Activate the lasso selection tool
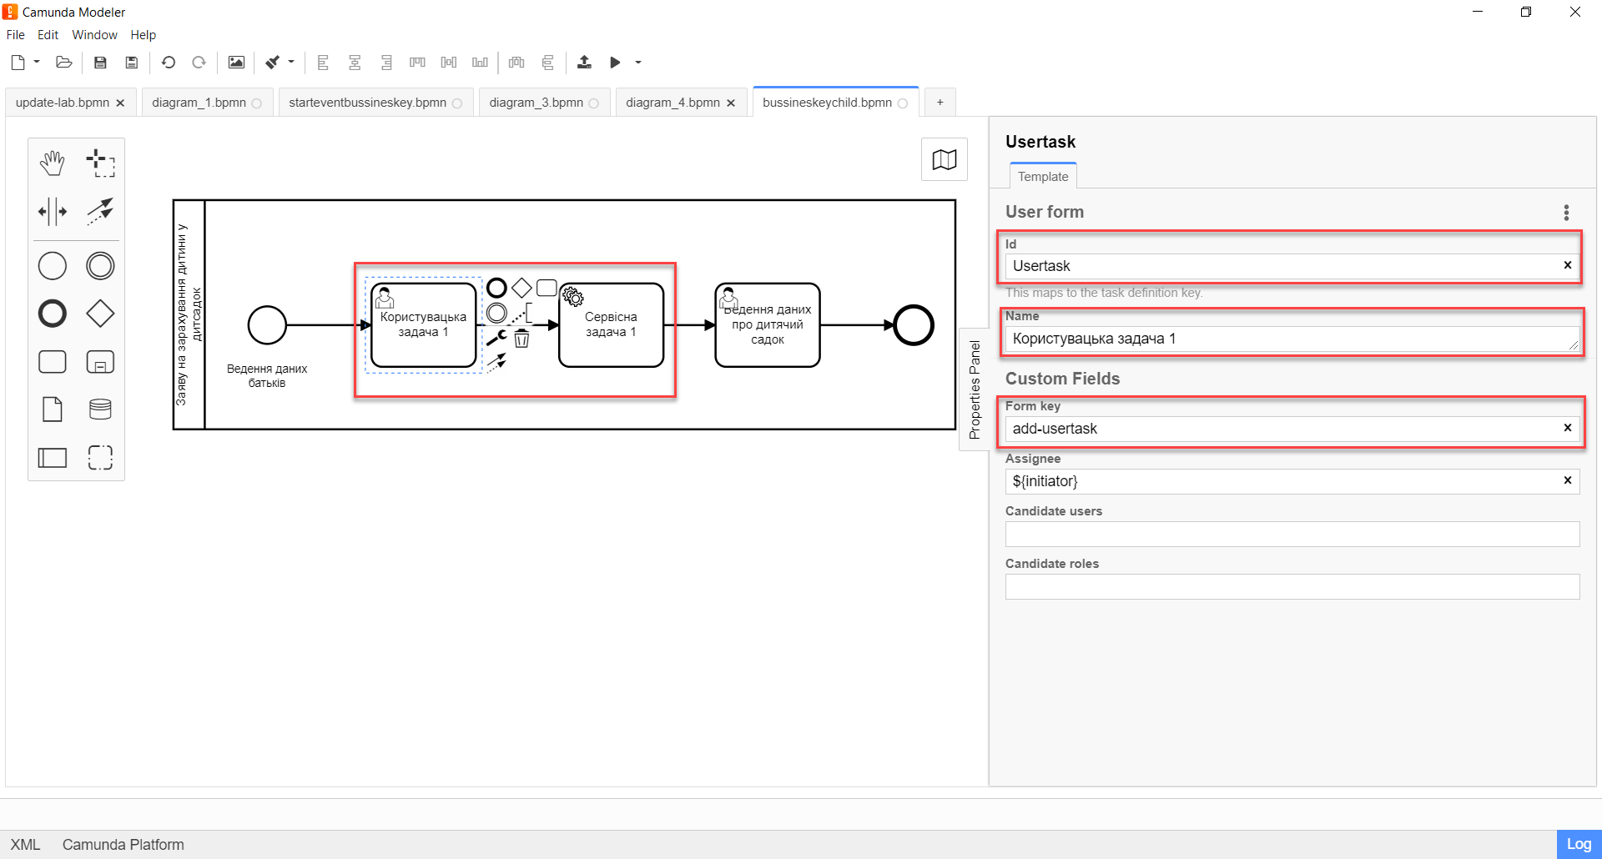Image resolution: width=1602 pixels, height=859 pixels. pyautogui.click(x=100, y=163)
